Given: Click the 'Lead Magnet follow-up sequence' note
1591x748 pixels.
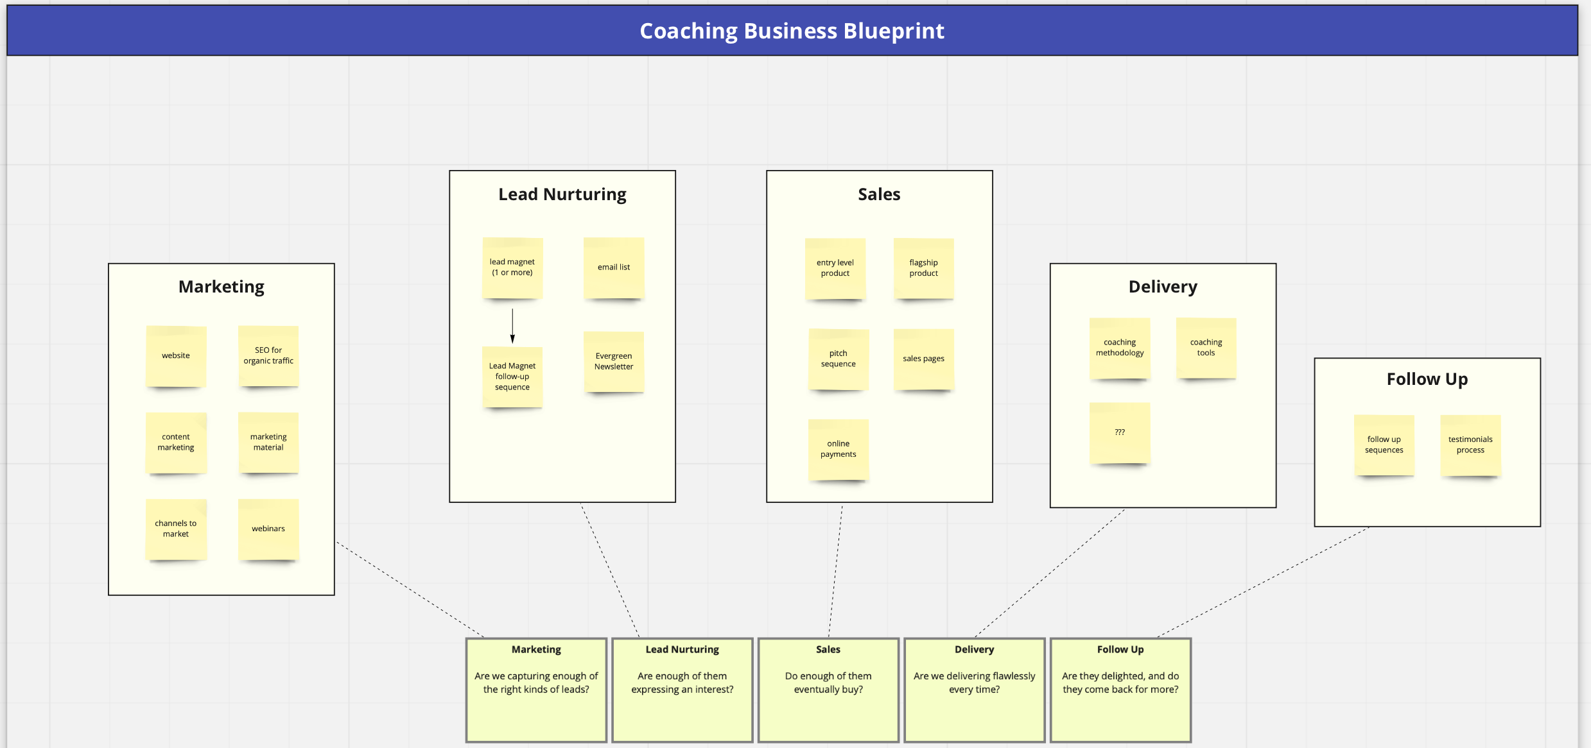Looking at the screenshot, I should [512, 377].
